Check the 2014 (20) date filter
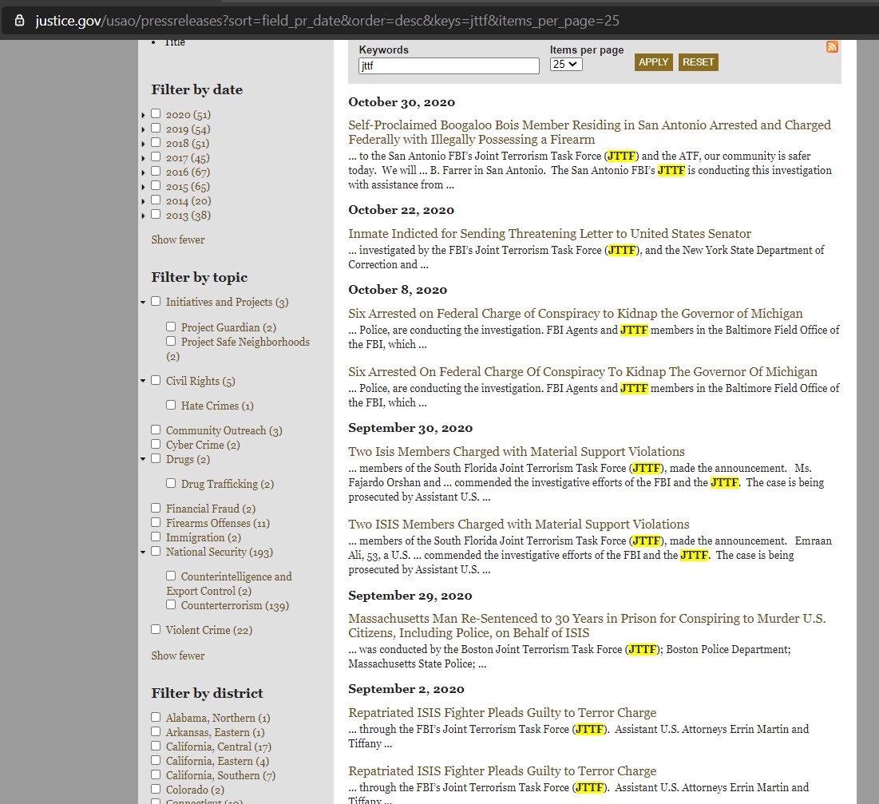Viewport: 879px width, 804px height. coord(156,200)
